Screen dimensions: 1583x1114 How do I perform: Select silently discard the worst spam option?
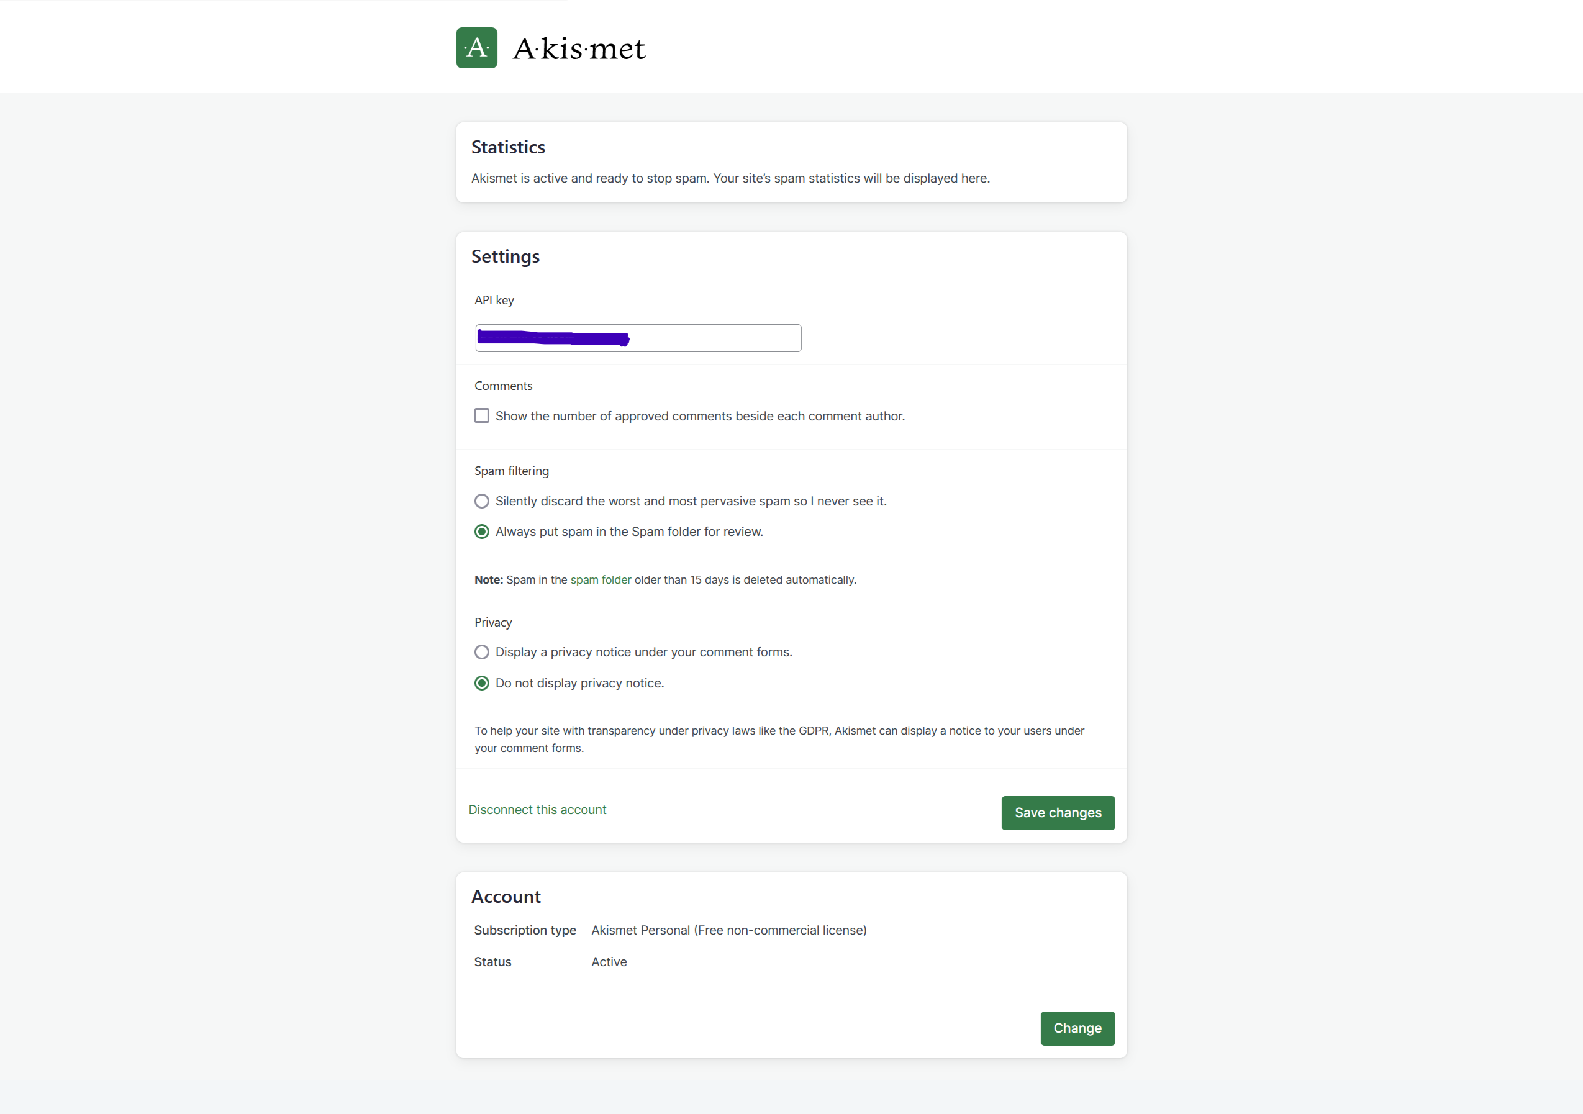point(481,501)
